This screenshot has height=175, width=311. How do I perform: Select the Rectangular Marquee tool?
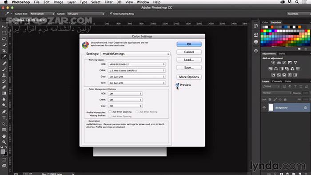pos(4,33)
